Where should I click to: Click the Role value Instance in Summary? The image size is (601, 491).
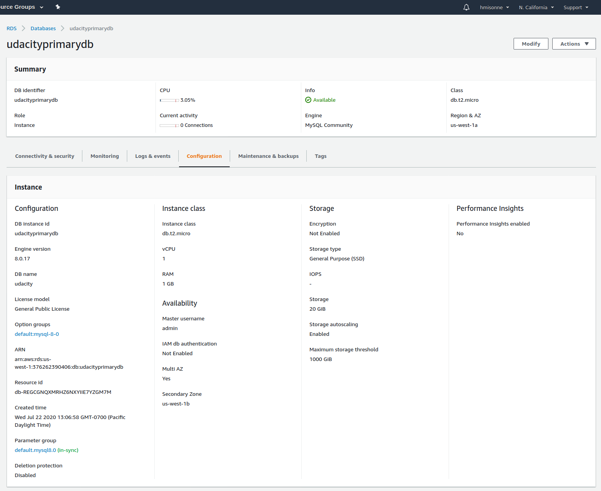coord(25,125)
